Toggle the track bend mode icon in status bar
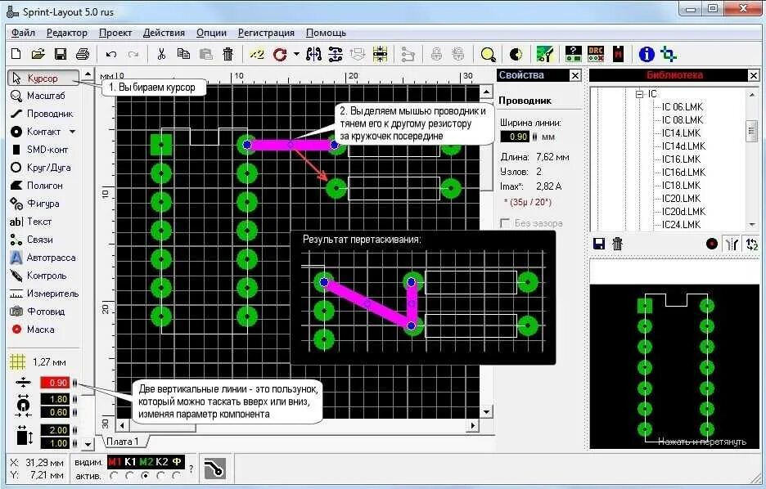 214,468
